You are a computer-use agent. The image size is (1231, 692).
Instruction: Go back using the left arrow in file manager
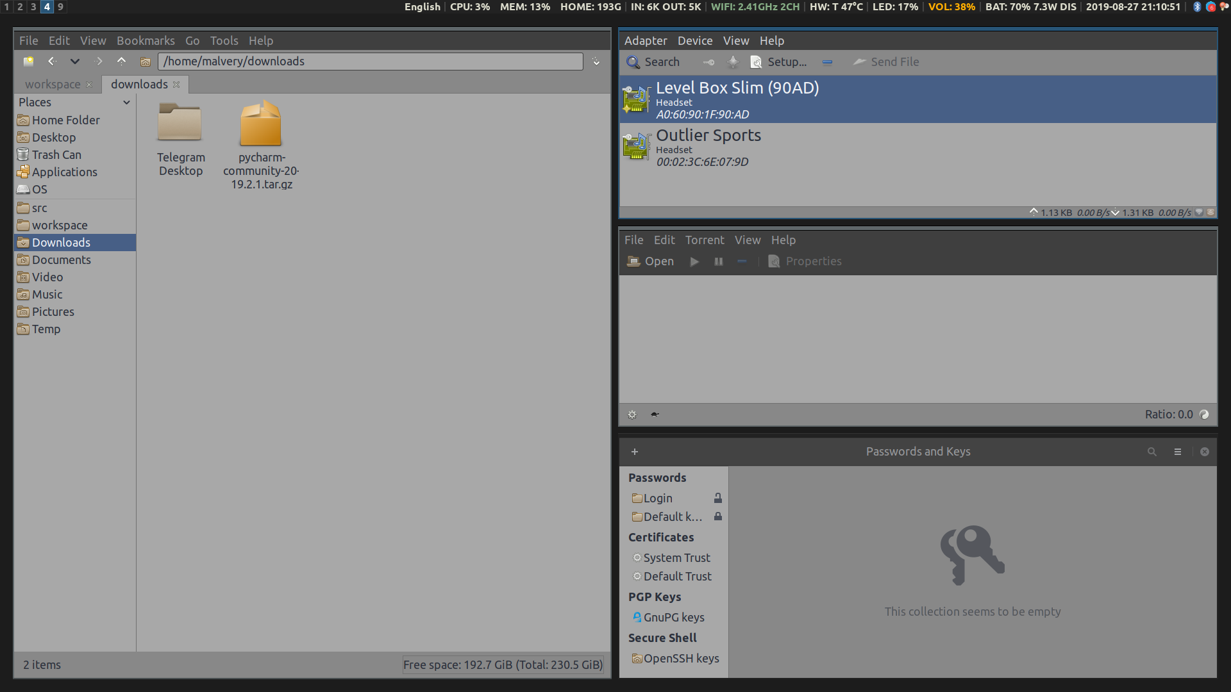(52, 62)
